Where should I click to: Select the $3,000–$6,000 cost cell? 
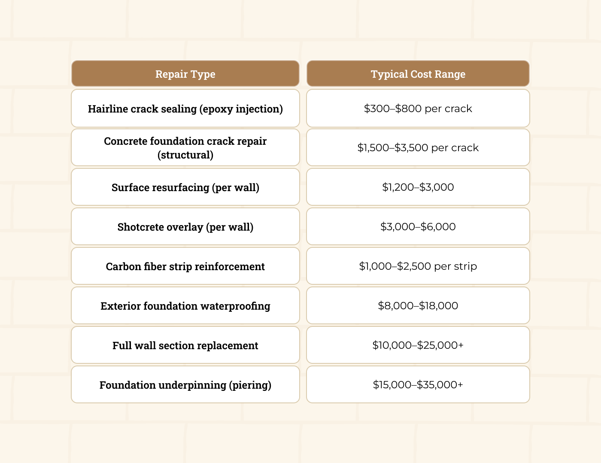click(x=418, y=227)
